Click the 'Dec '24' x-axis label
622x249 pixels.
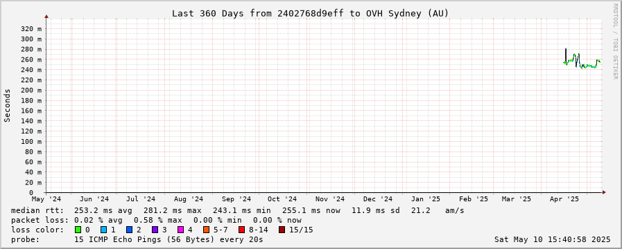[378, 199]
